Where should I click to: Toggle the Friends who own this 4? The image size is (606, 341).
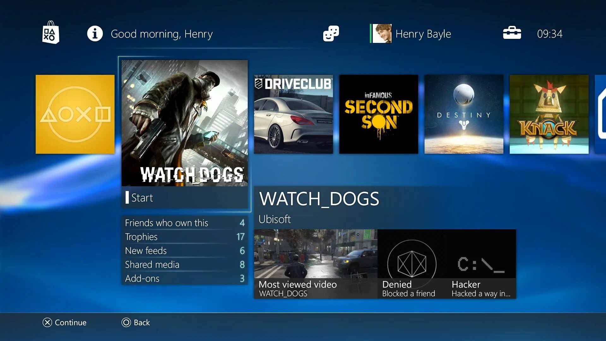click(185, 223)
